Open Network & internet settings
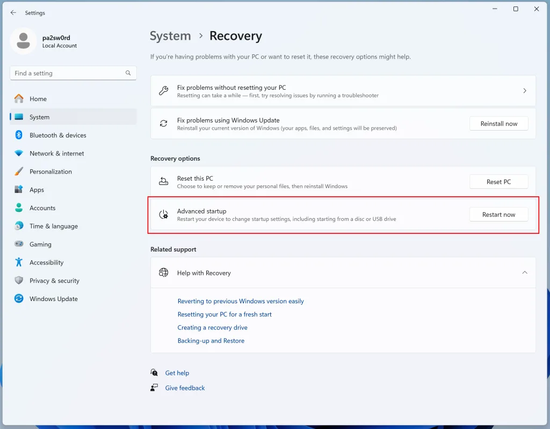Screen dimensions: 550x429 point(56,154)
